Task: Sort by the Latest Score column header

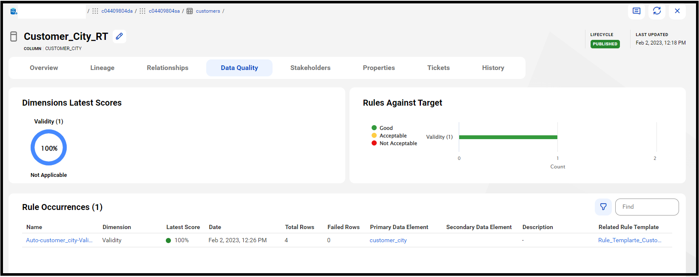Action: 183,227
